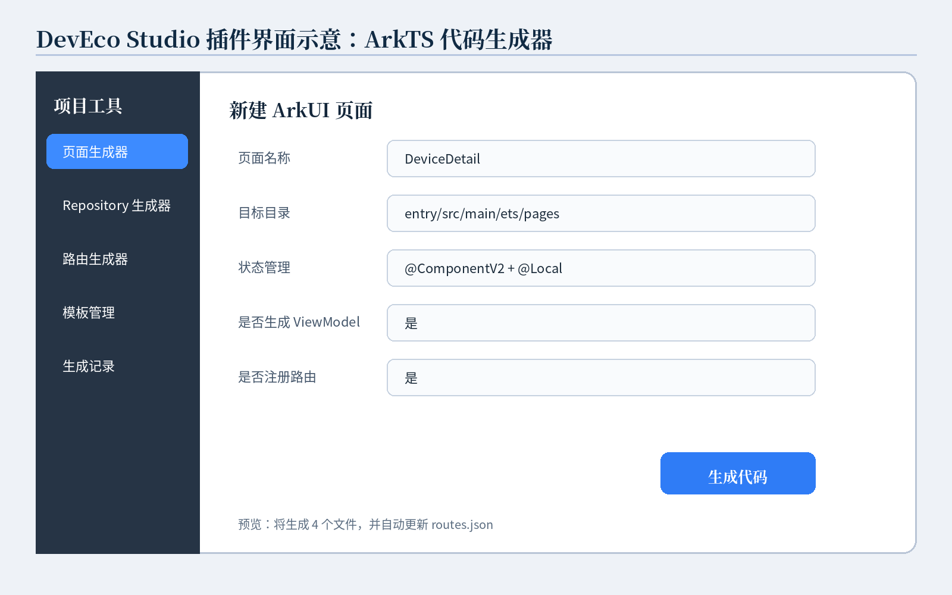Click the 是否注册路由 label

pos(277,377)
